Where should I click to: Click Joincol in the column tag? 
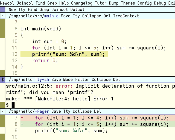pos(60,10)
